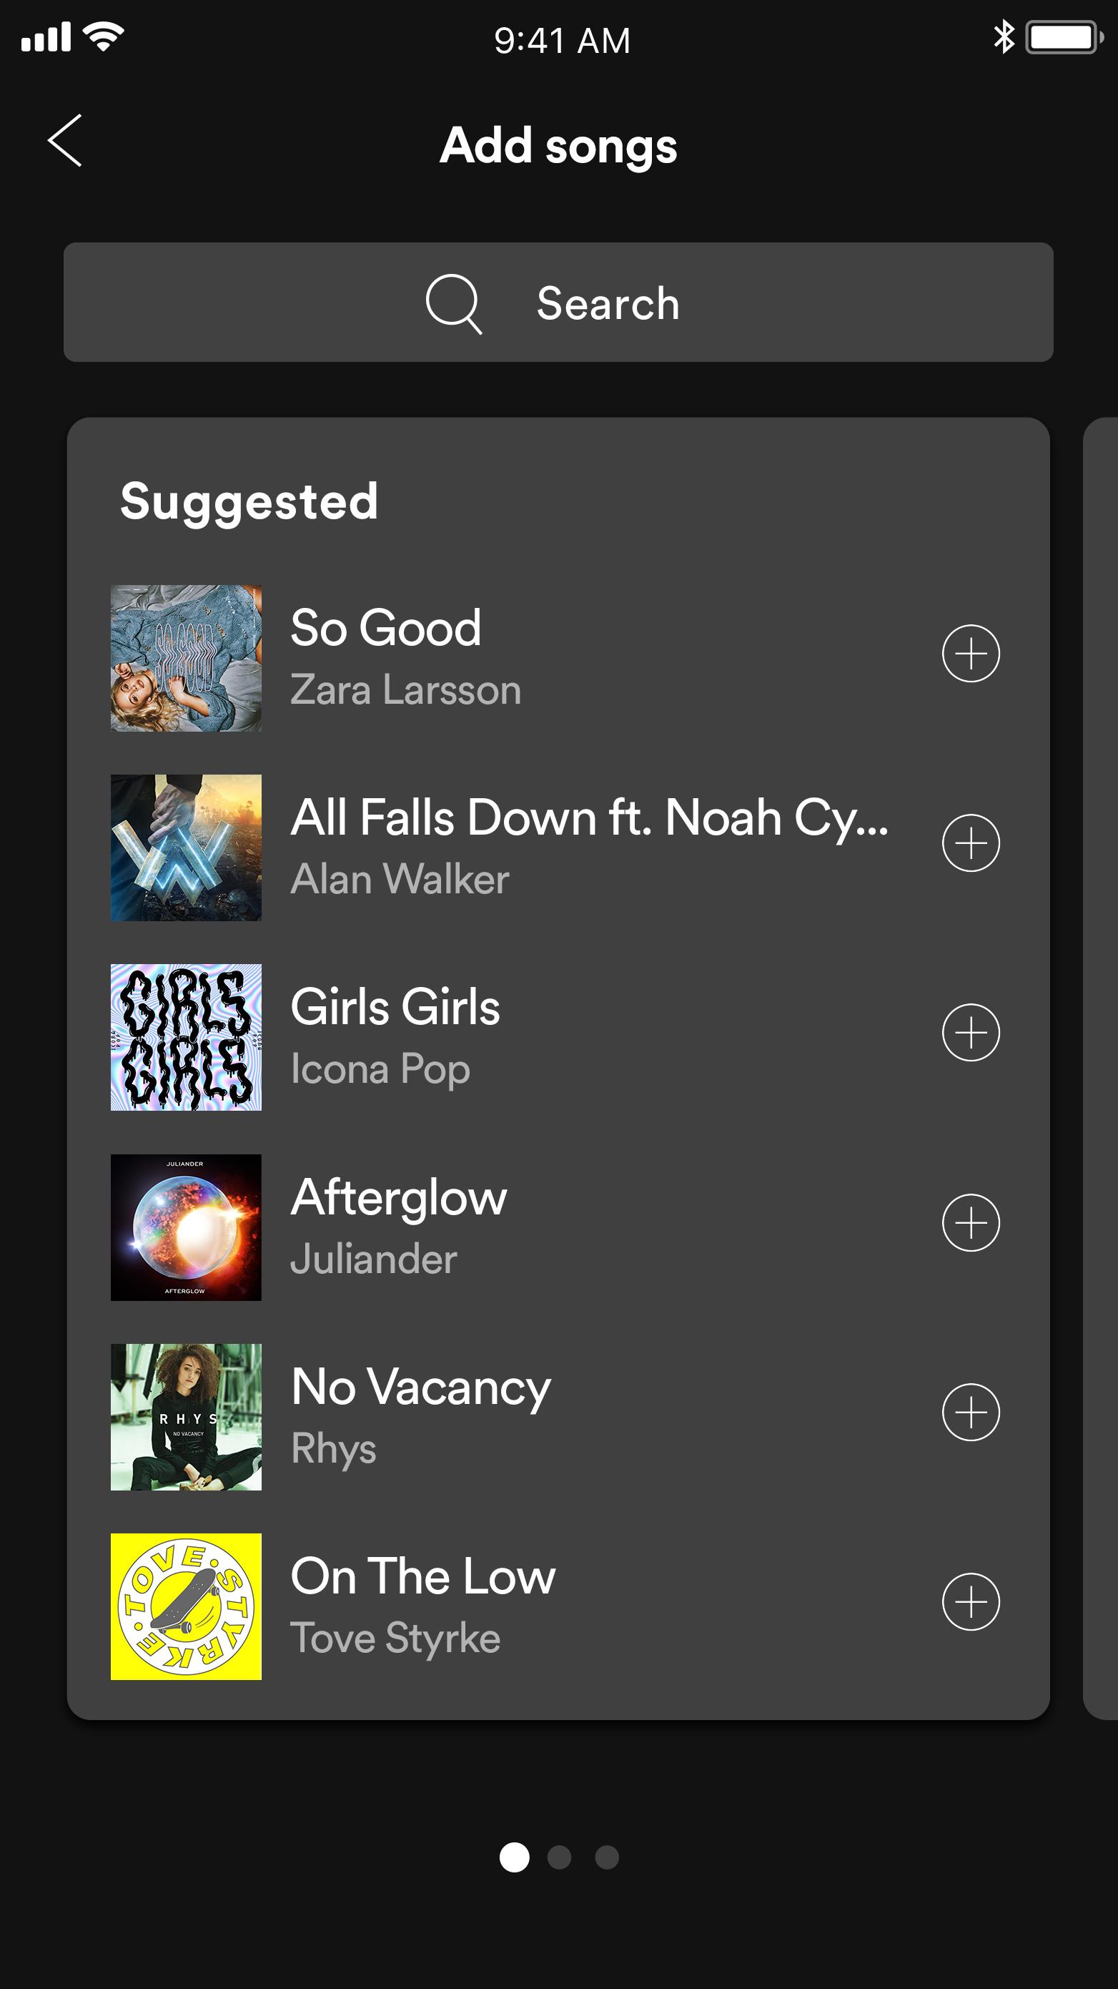Screen dimensions: 1118x1989
Task: Tap the Girls Girls cover art
Action: tap(186, 1037)
